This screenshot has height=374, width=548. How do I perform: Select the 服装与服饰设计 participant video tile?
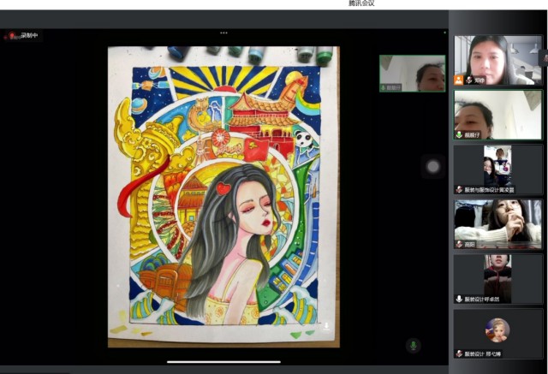click(x=497, y=169)
